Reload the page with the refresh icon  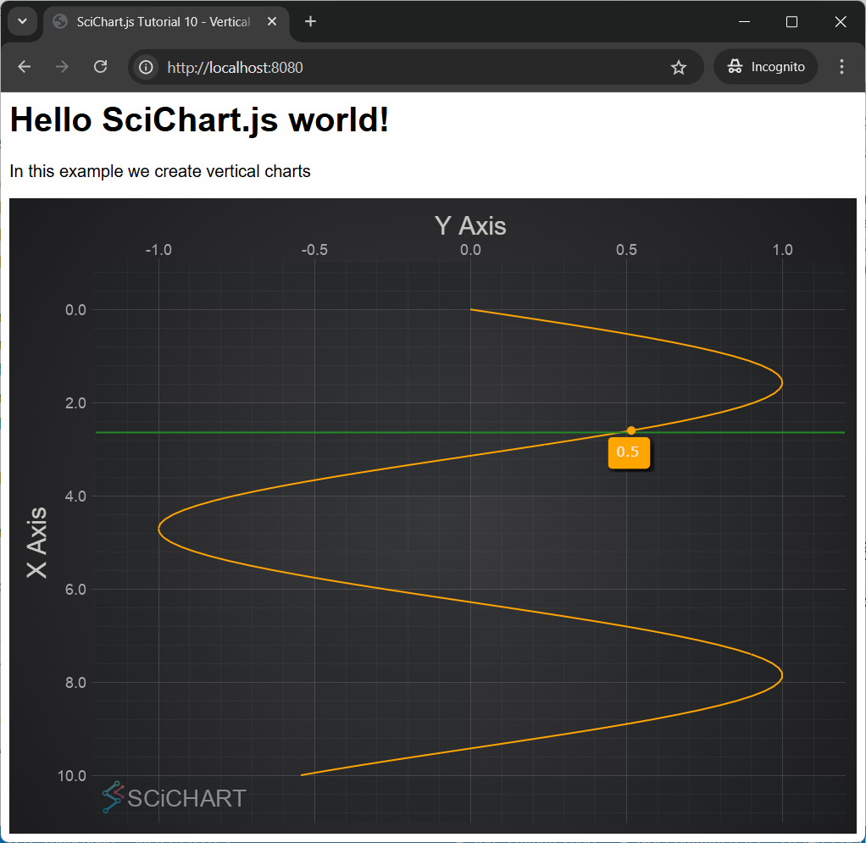coord(100,67)
